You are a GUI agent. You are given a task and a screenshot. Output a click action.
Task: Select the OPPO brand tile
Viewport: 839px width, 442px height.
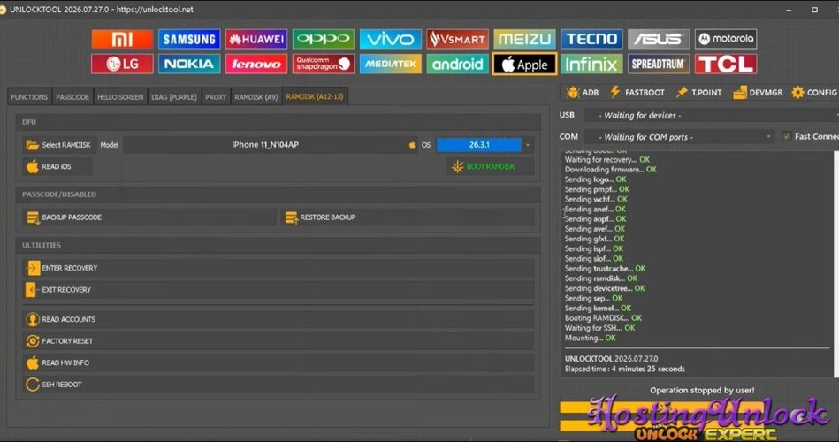324,39
